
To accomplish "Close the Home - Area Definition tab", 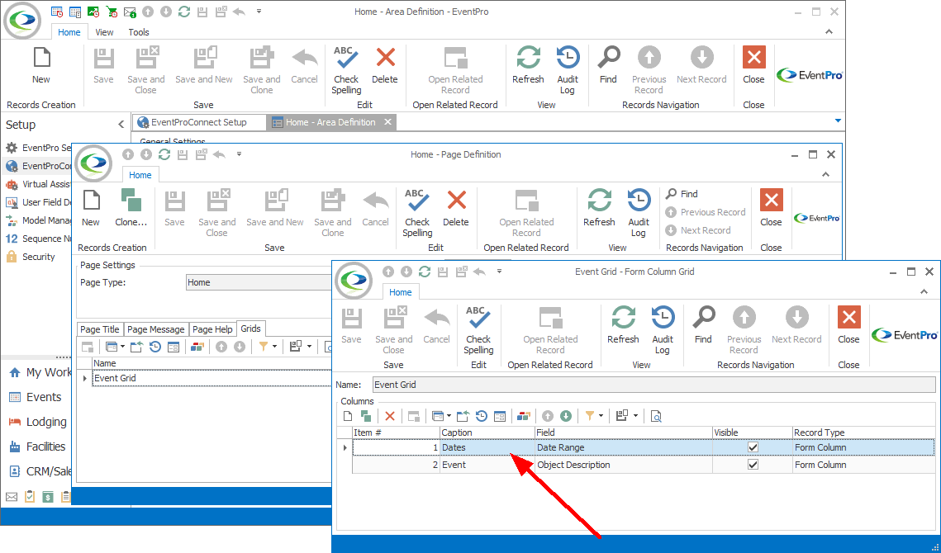I will tap(387, 122).
